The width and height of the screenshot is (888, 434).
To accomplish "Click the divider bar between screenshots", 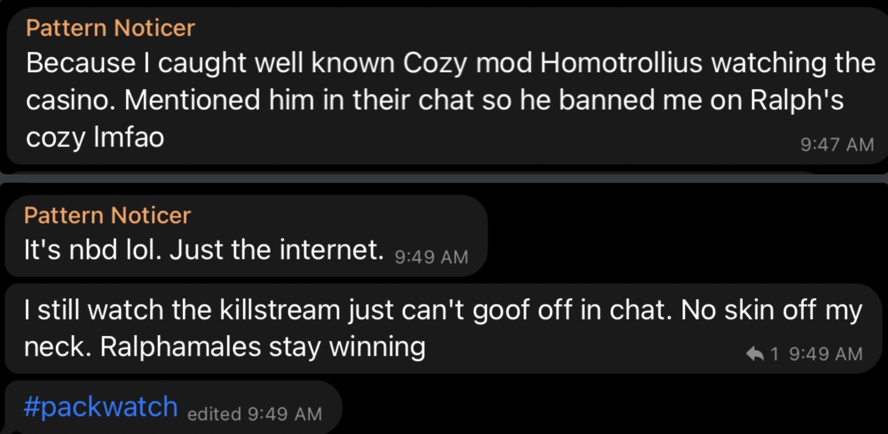I will pos(444,178).
